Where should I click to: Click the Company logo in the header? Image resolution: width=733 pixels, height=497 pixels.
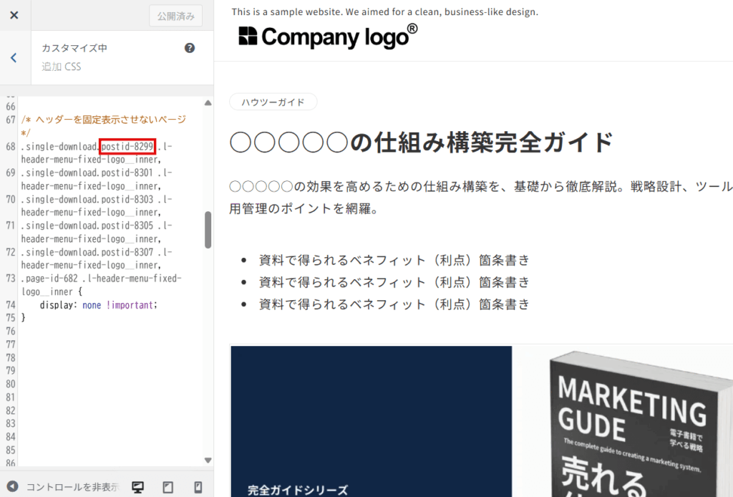click(328, 37)
